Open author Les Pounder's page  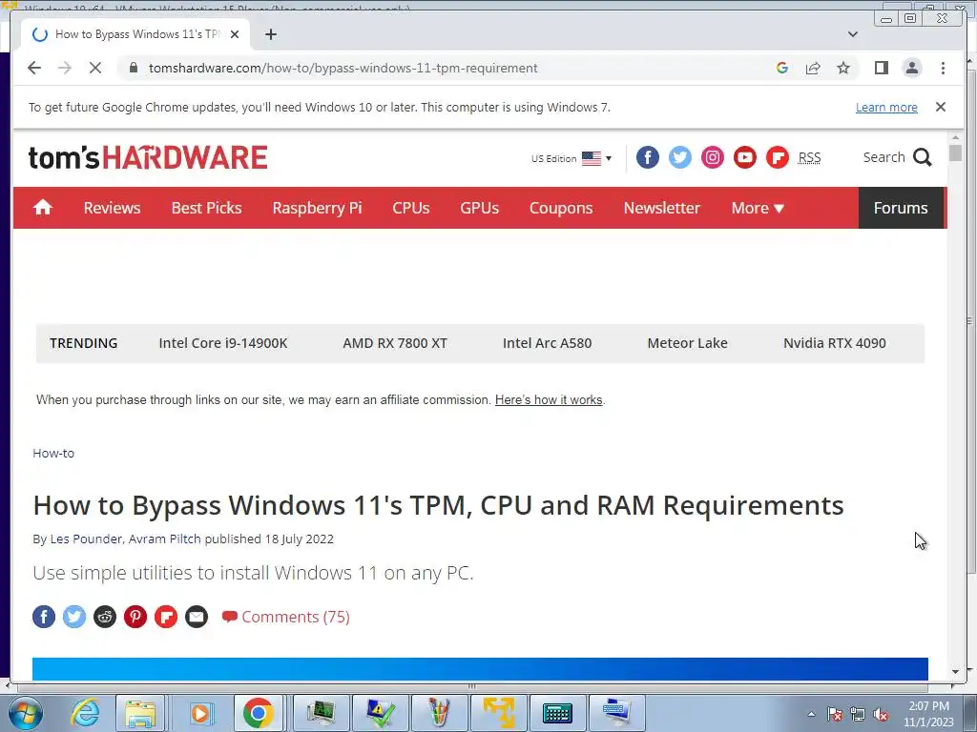coord(86,539)
